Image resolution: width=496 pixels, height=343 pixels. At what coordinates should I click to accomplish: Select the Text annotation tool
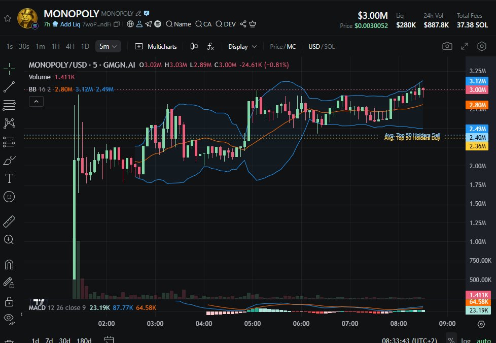pyautogui.click(x=9, y=178)
